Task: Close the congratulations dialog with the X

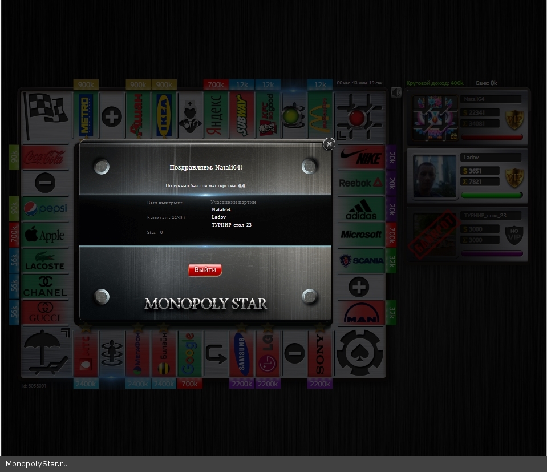Action: coord(329,144)
